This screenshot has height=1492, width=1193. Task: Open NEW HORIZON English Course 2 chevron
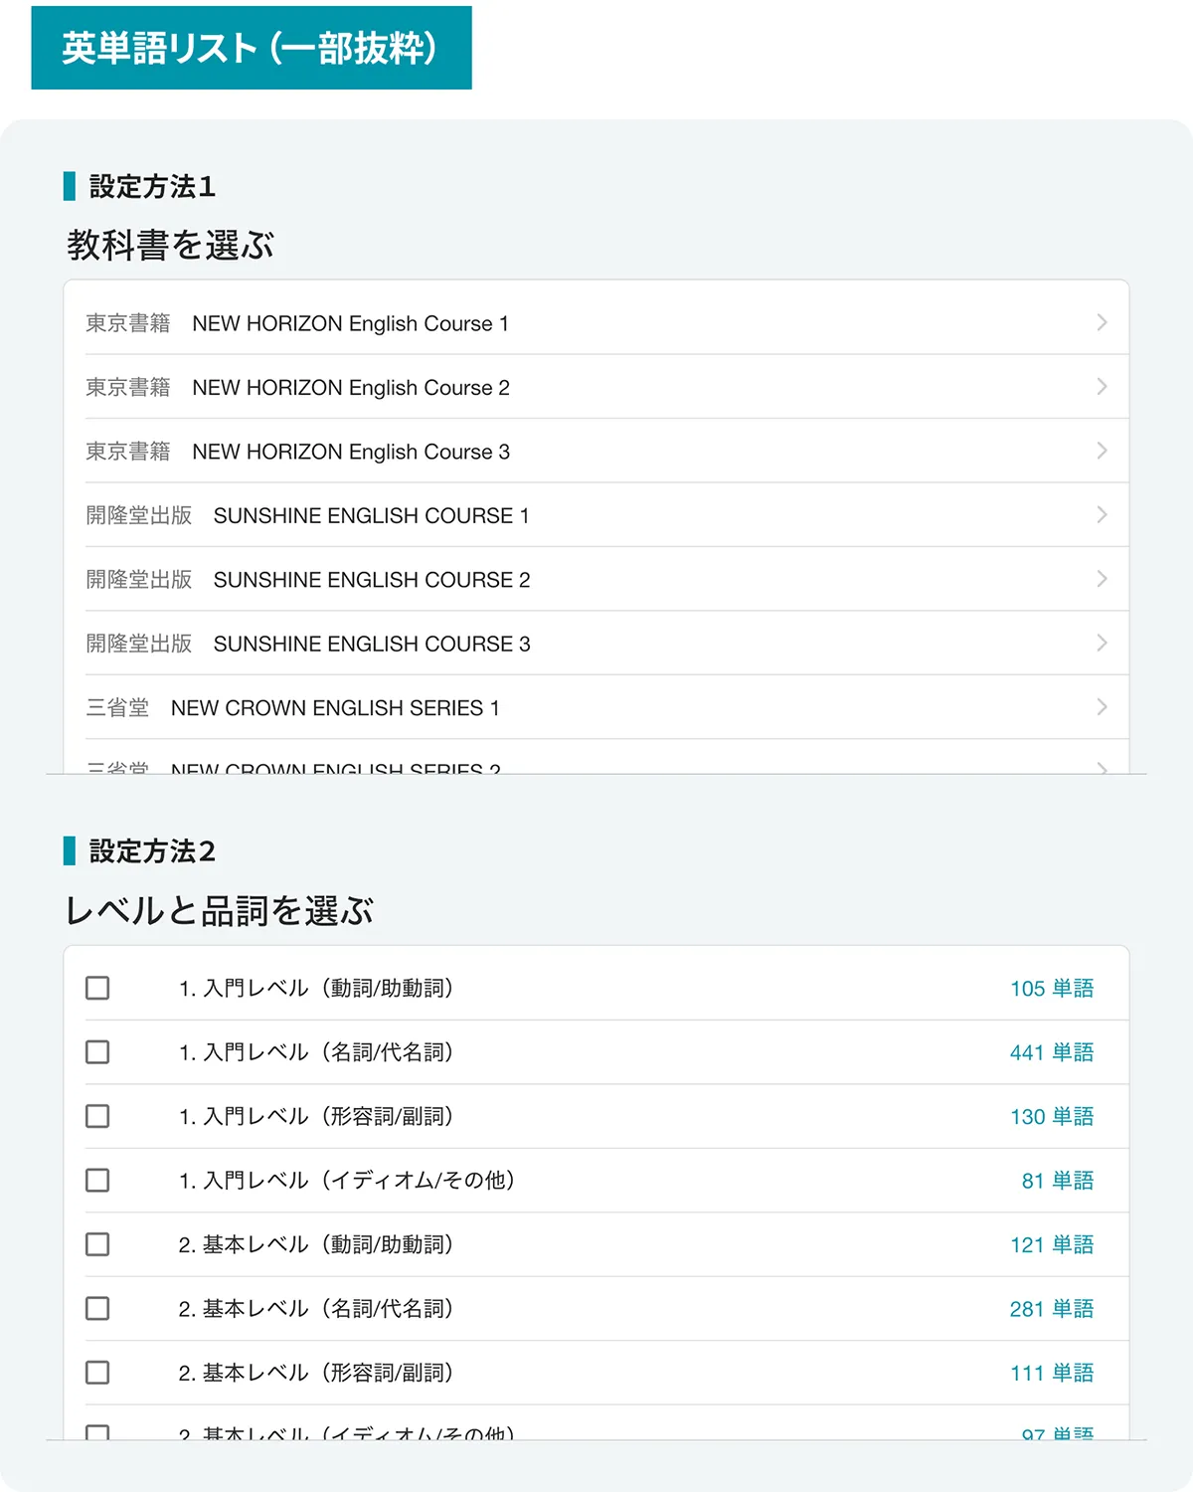click(1102, 386)
